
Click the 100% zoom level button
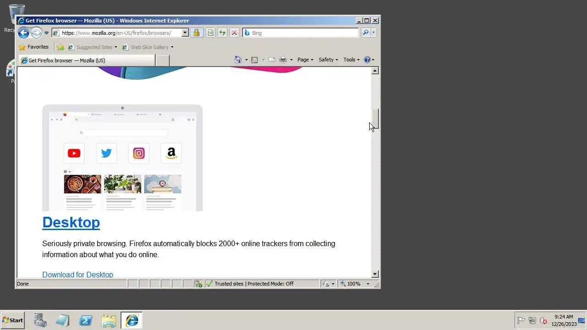(x=350, y=284)
